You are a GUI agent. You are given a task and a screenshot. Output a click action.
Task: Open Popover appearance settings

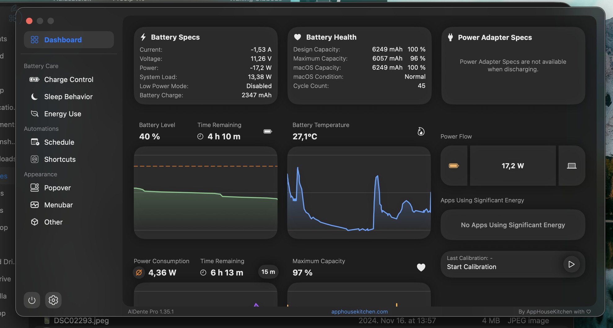coord(57,188)
